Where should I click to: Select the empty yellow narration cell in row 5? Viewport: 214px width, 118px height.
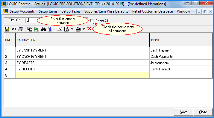[82, 75]
